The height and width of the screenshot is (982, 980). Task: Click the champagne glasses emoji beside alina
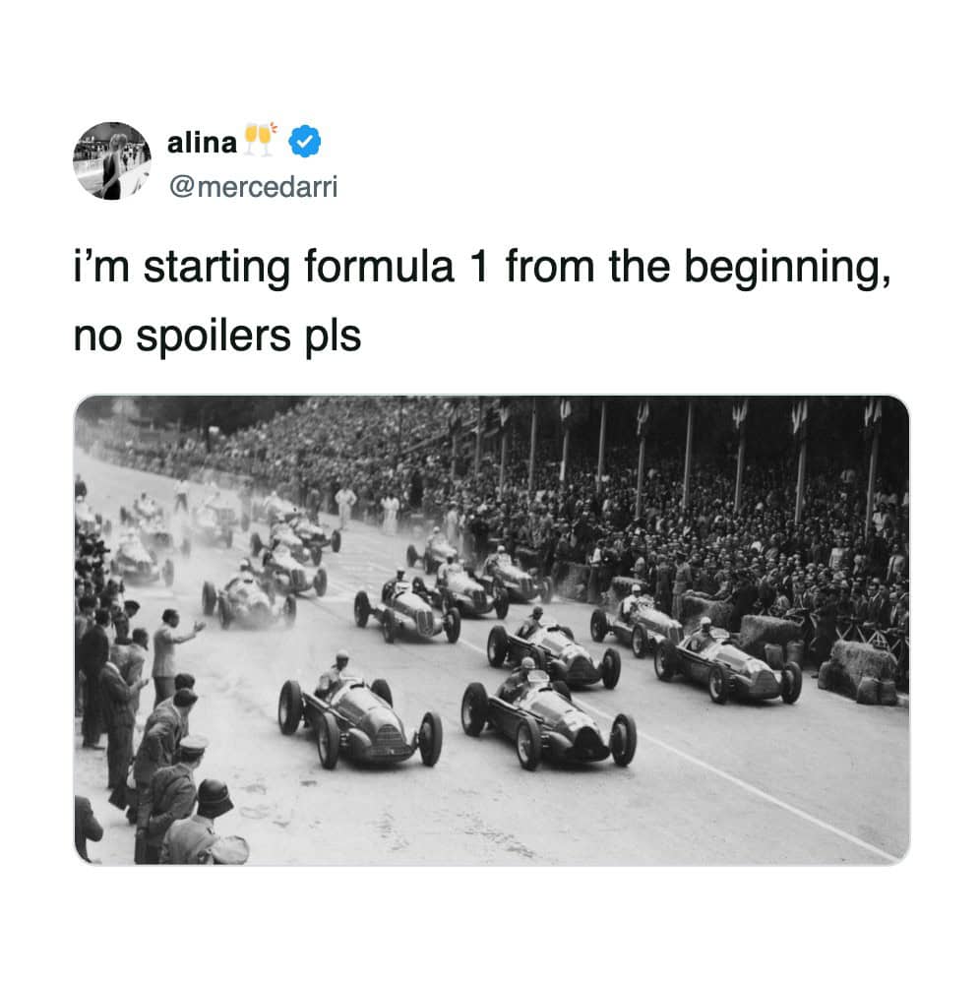(261, 139)
